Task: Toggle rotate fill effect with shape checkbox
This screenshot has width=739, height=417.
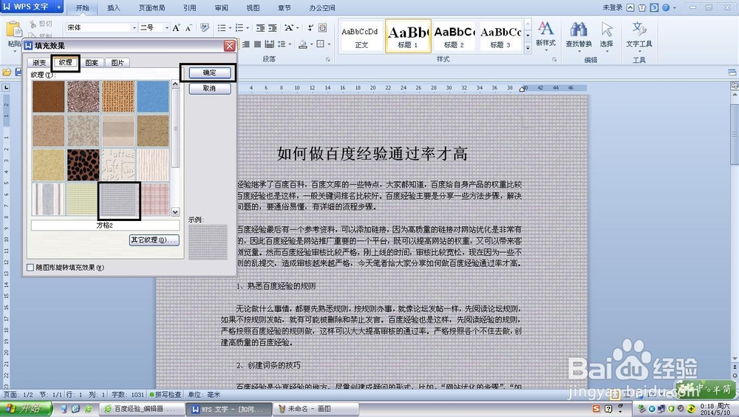Action: click(x=30, y=268)
